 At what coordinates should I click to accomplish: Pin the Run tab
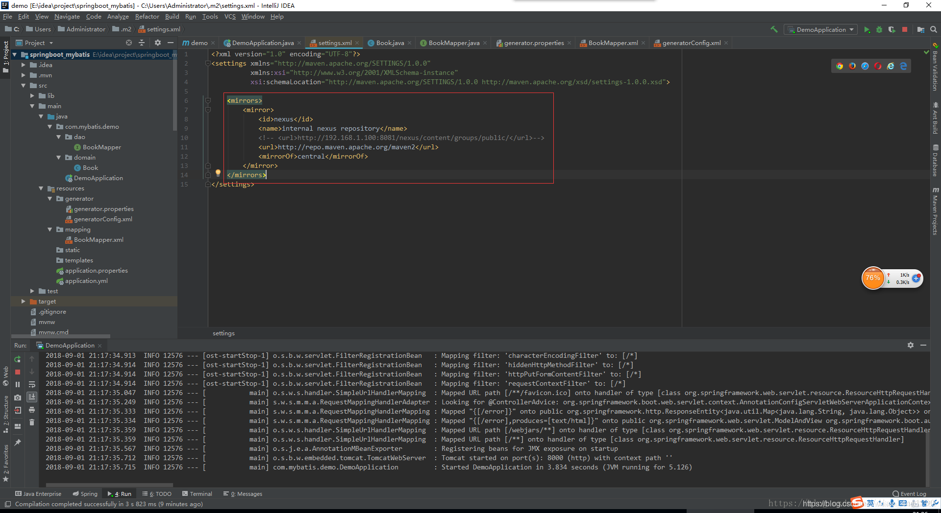pyautogui.click(x=18, y=443)
